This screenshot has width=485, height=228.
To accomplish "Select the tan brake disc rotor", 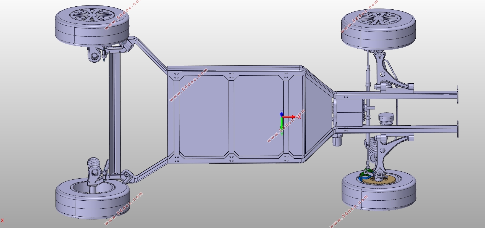I will [x=387, y=180].
